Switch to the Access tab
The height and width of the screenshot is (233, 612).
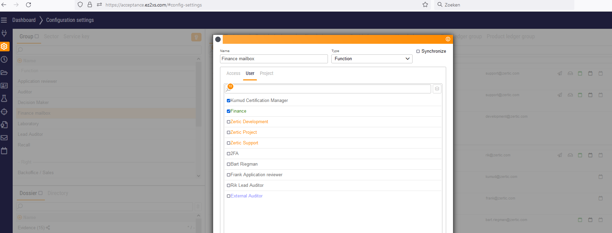click(233, 74)
